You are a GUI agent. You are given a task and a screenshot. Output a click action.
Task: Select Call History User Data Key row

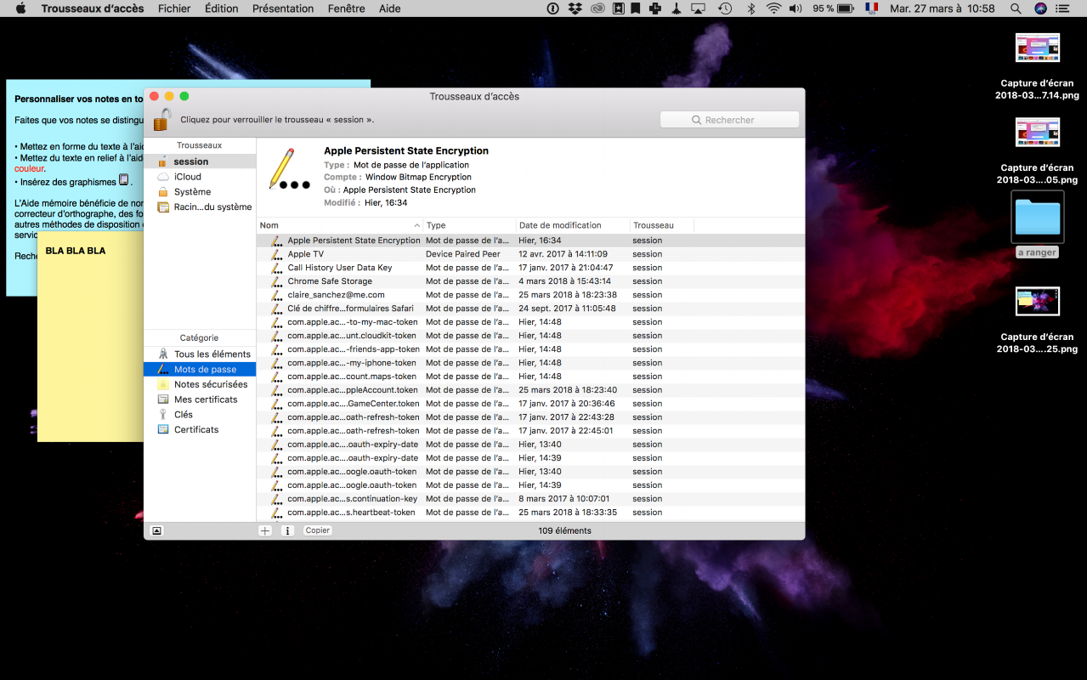click(x=530, y=268)
